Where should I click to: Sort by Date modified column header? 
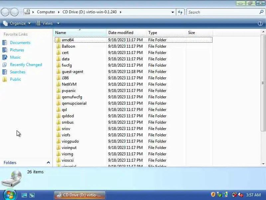[126, 32]
